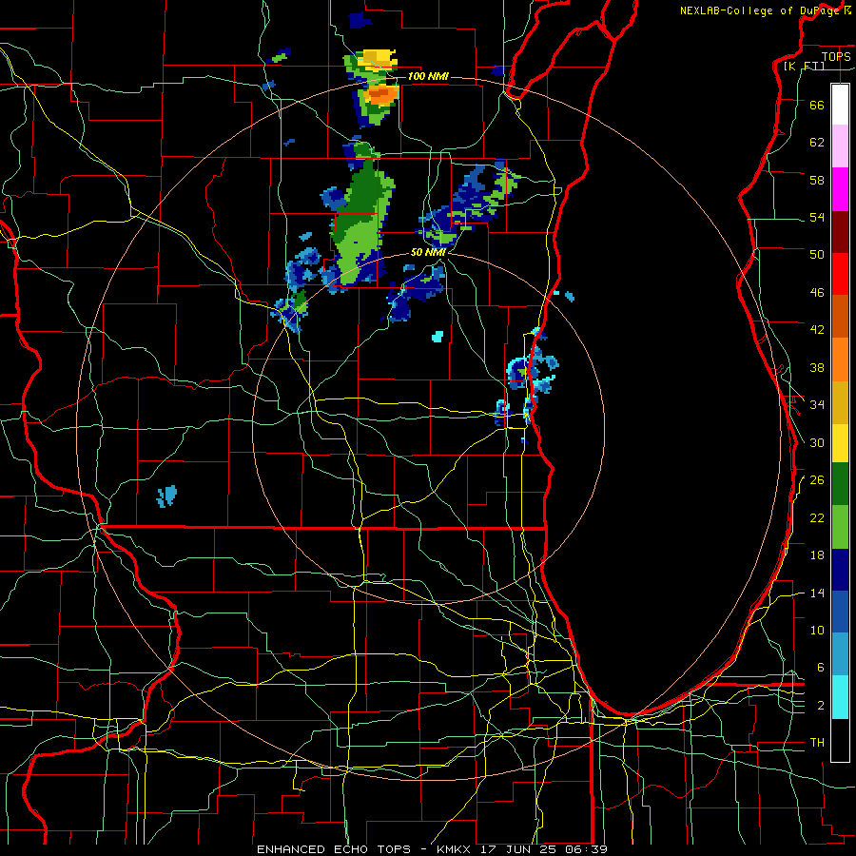Click the "66" scale label
Viewport: 856px width, 856px height.
tap(817, 105)
